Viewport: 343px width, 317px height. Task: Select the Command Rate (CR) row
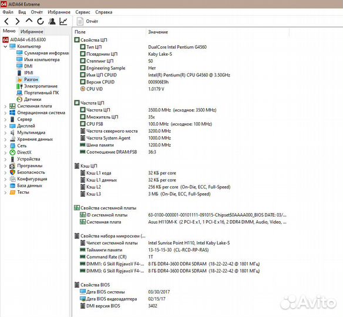117,257
